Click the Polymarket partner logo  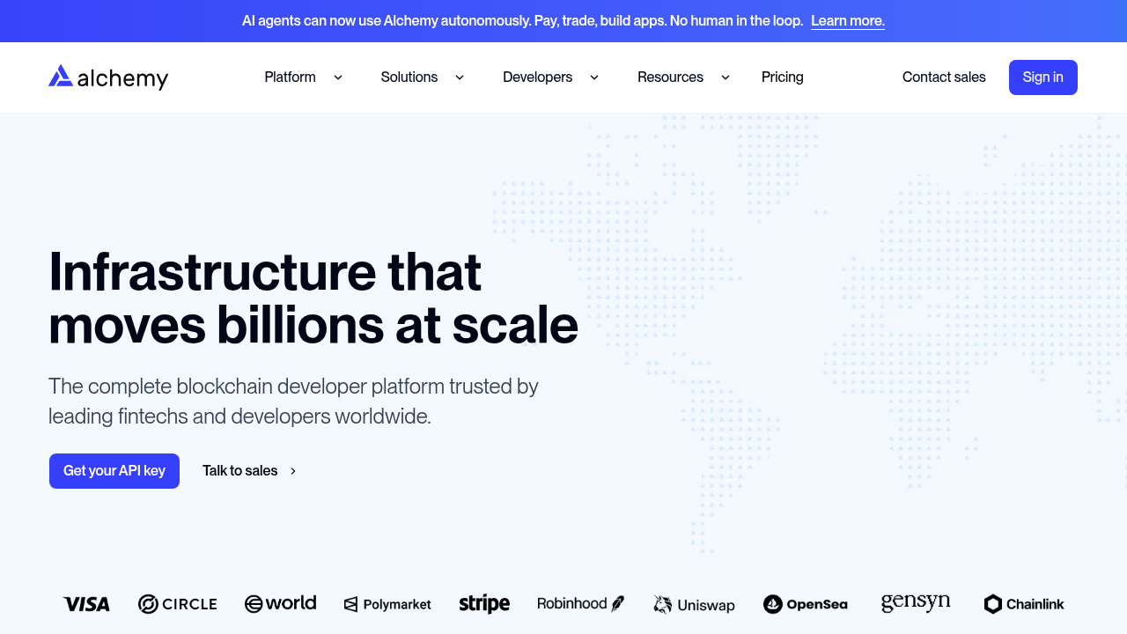pos(387,604)
